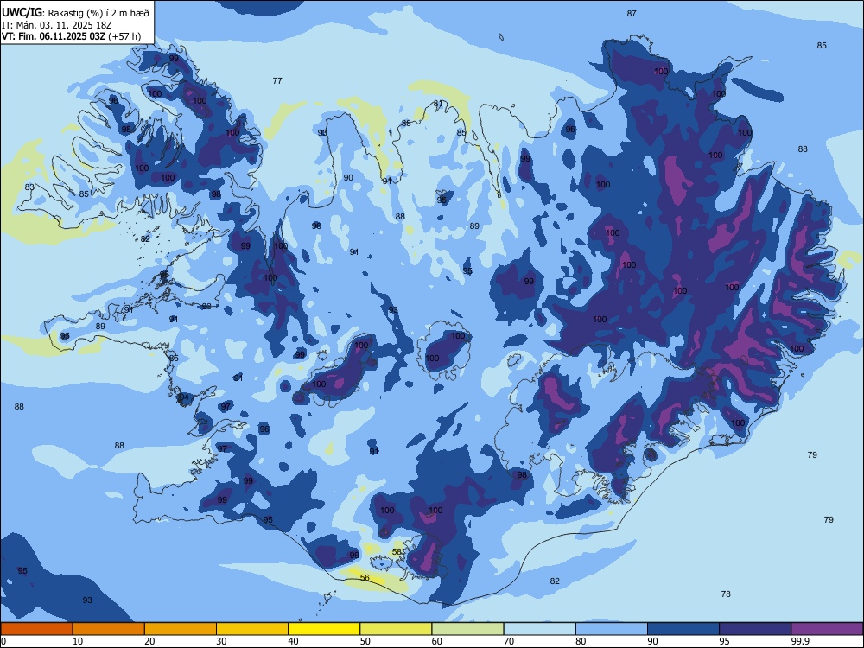Select the '10' legend scale label
The height and width of the screenshot is (648, 864).
(x=78, y=641)
